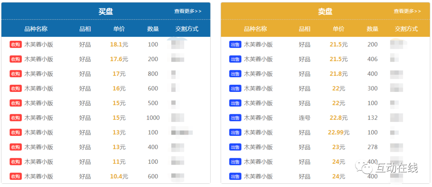The height and width of the screenshot is (187, 432).
Task: Click 收购 badge on the 17.6元 row
Action: point(16,59)
